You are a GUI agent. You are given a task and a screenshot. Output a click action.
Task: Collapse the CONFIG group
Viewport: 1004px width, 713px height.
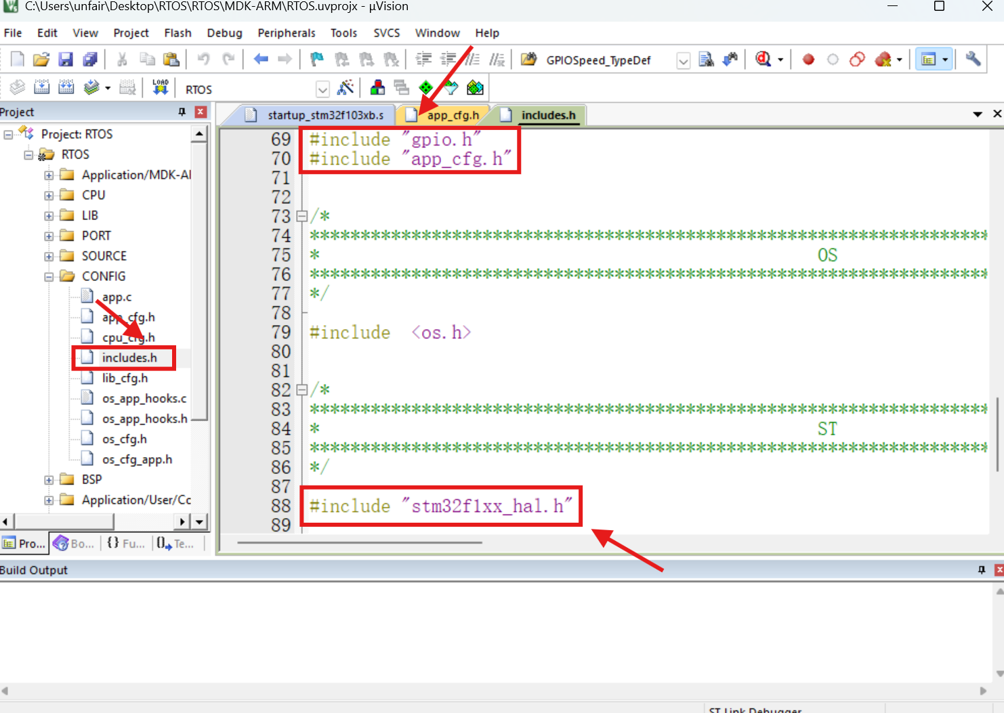click(x=49, y=277)
